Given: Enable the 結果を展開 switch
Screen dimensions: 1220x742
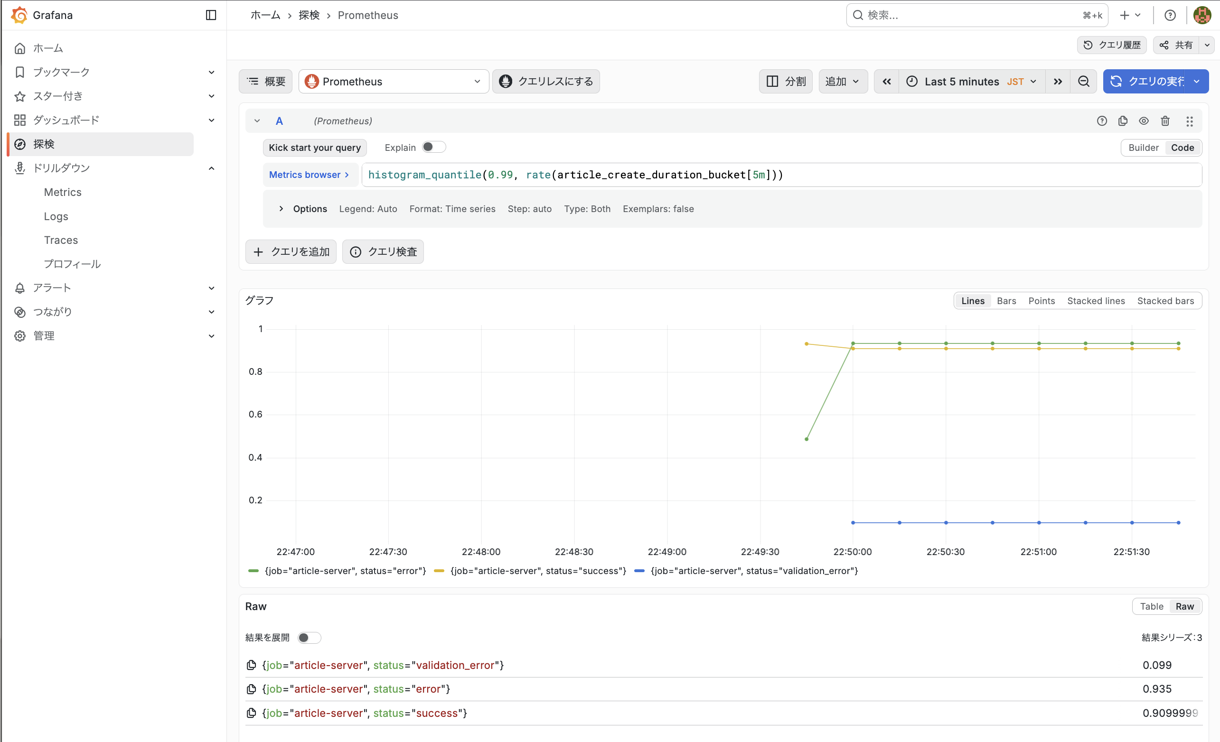Looking at the screenshot, I should coord(309,638).
